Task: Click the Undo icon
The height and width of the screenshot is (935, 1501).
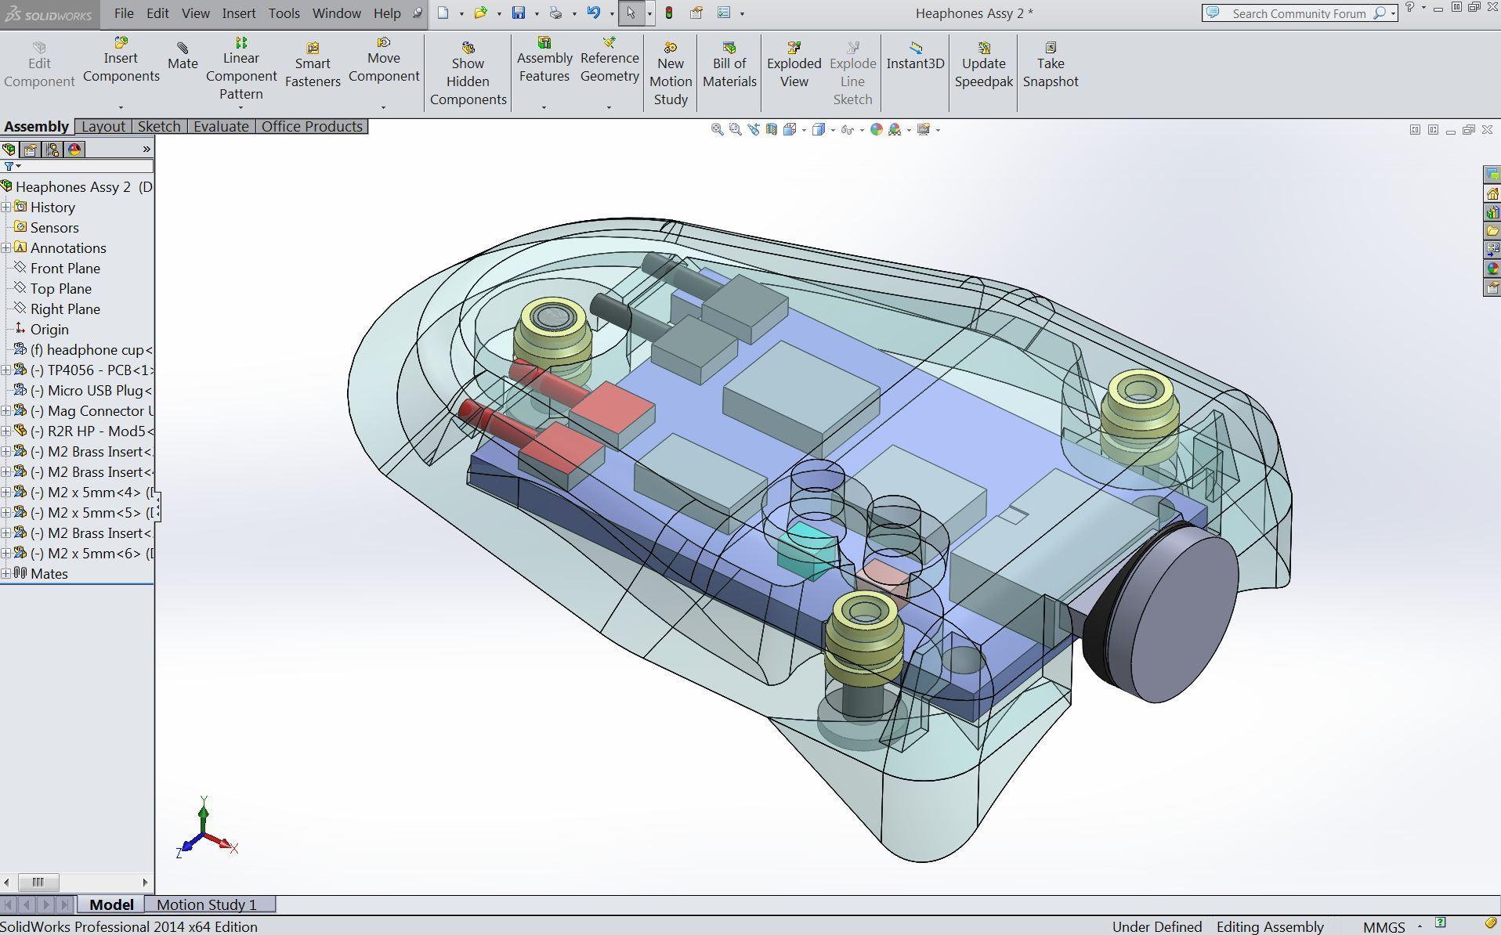Action: [593, 13]
